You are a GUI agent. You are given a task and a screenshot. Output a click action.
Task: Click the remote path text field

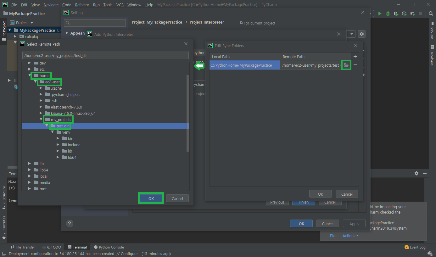click(105, 56)
